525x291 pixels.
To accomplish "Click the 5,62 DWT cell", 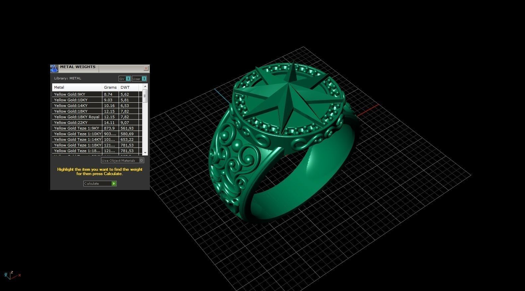I will pyautogui.click(x=129, y=94).
